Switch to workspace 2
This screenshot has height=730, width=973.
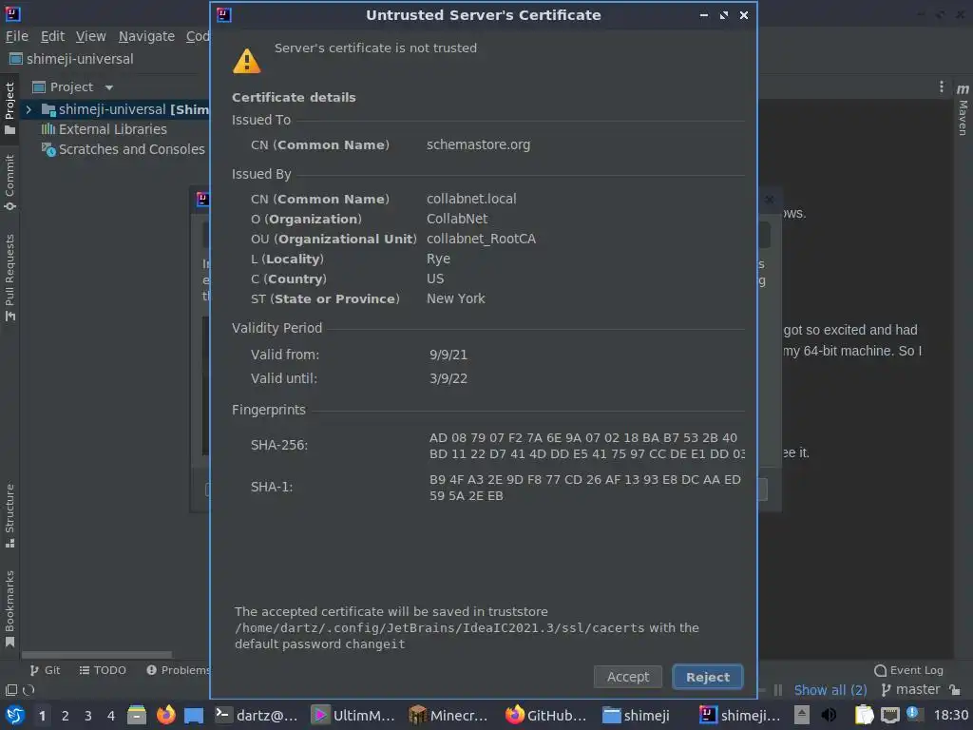click(x=66, y=715)
